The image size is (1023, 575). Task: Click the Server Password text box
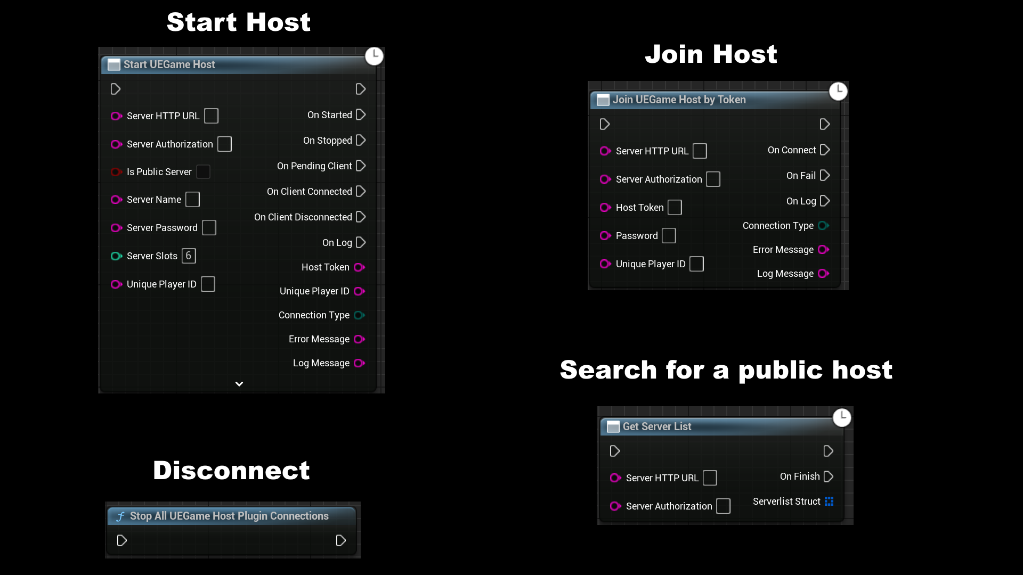pos(209,227)
